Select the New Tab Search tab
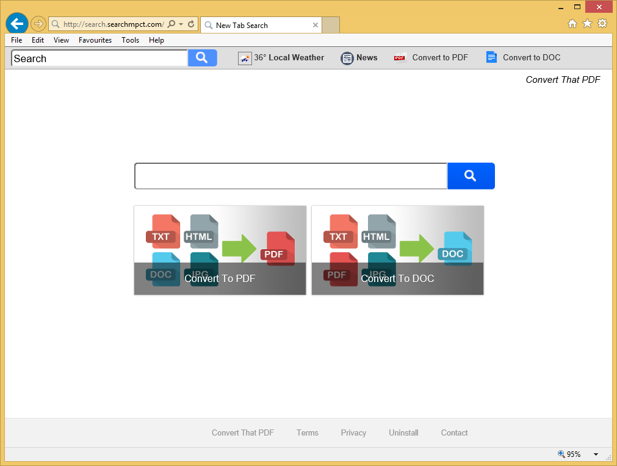This screenshot has width=617, height=466. 256,26
